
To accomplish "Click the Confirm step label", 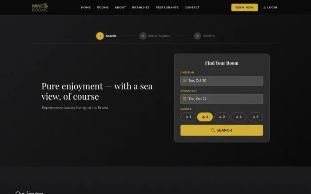I will tap(208, 36).
